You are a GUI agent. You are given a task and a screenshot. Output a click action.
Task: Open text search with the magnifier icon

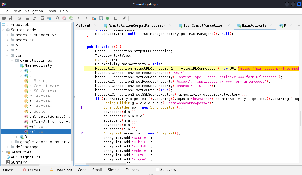(x=57, y=18)
